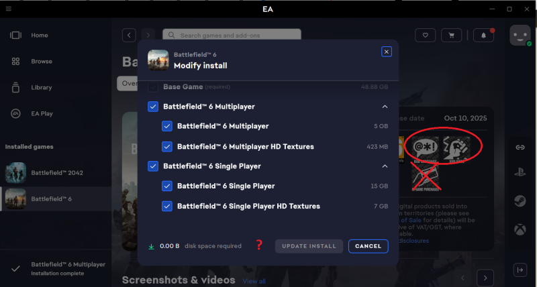Uncheck Multiplayer HD Textures checkbox
This screenshot has height=287, width=537.
pyautogui.click(x=167, y=147)
